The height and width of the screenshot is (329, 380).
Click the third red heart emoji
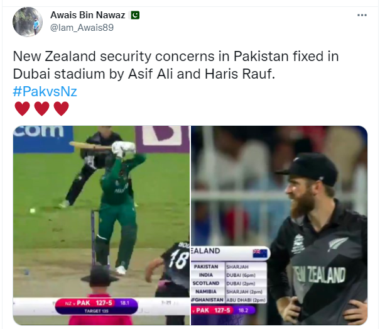tap(61, 109)
